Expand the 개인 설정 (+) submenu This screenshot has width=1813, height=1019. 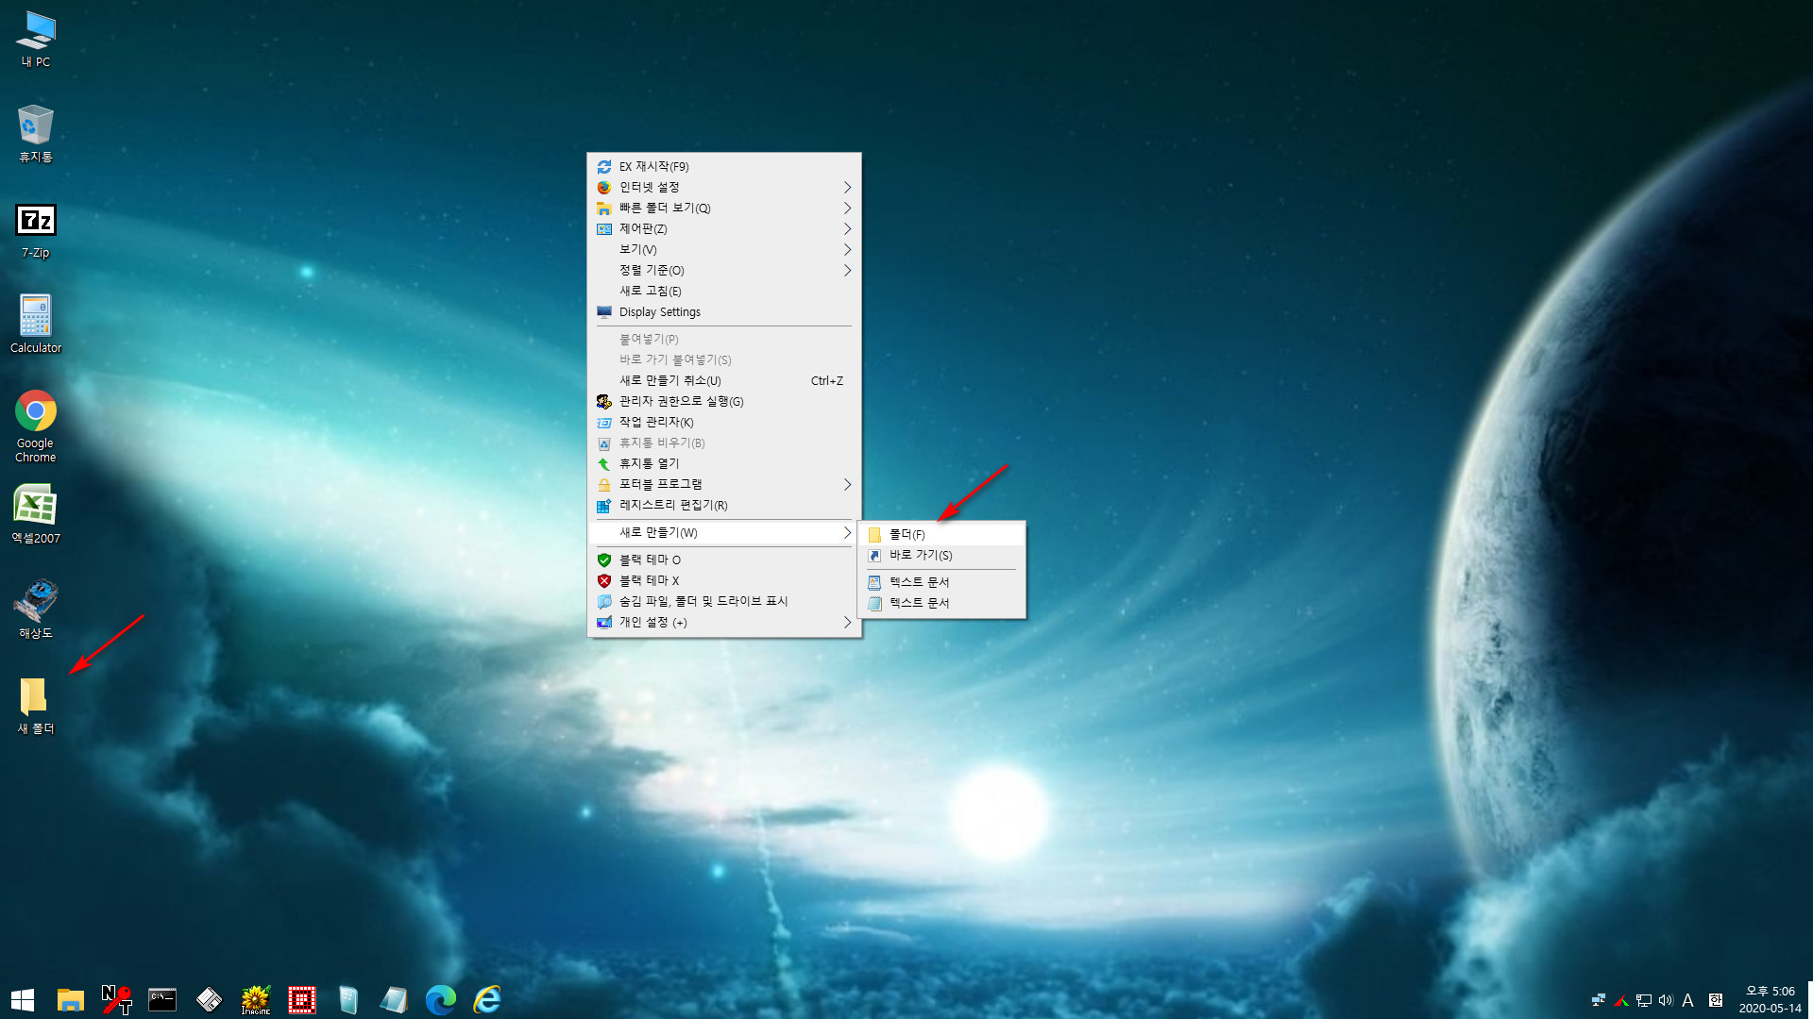coord(724,622)
